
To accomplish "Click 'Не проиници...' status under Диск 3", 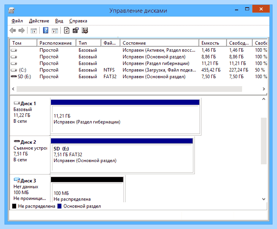I will pos(29,199).
